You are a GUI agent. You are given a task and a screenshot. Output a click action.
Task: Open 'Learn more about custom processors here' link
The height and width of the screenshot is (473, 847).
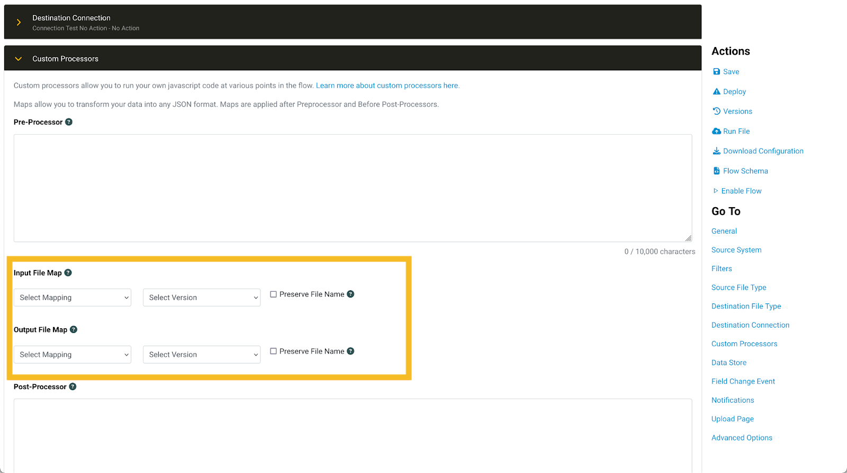388,86
